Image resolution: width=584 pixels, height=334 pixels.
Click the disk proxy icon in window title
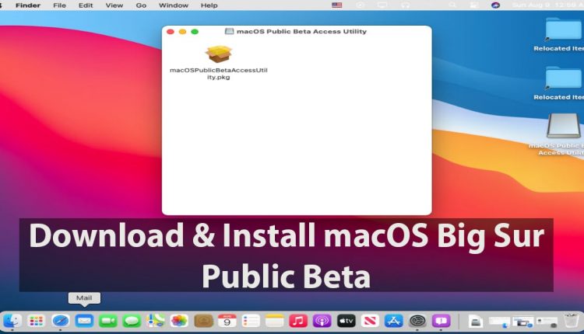point(230,32)
